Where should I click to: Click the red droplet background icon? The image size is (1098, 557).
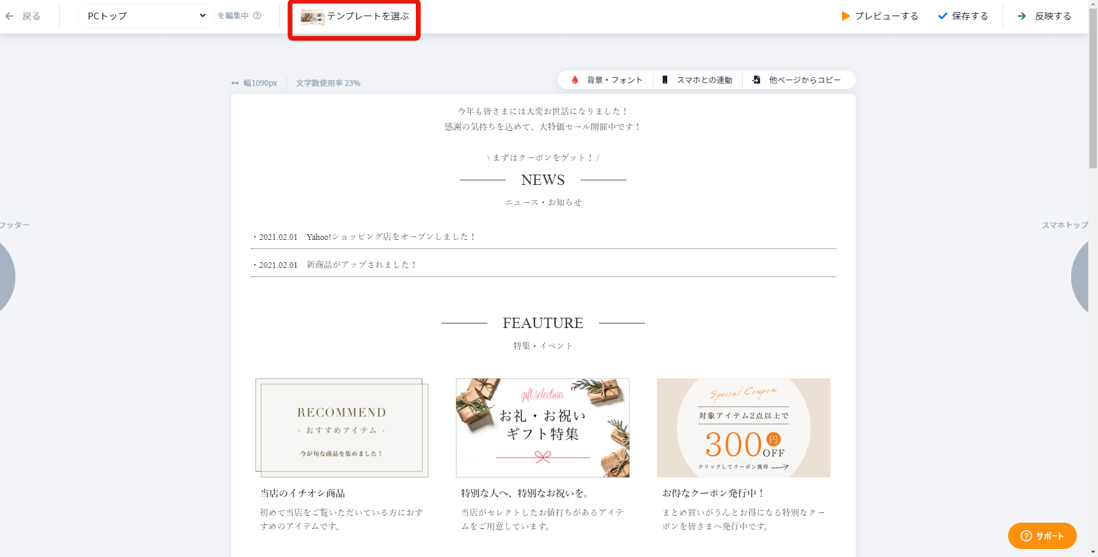[x=575, y=80]
